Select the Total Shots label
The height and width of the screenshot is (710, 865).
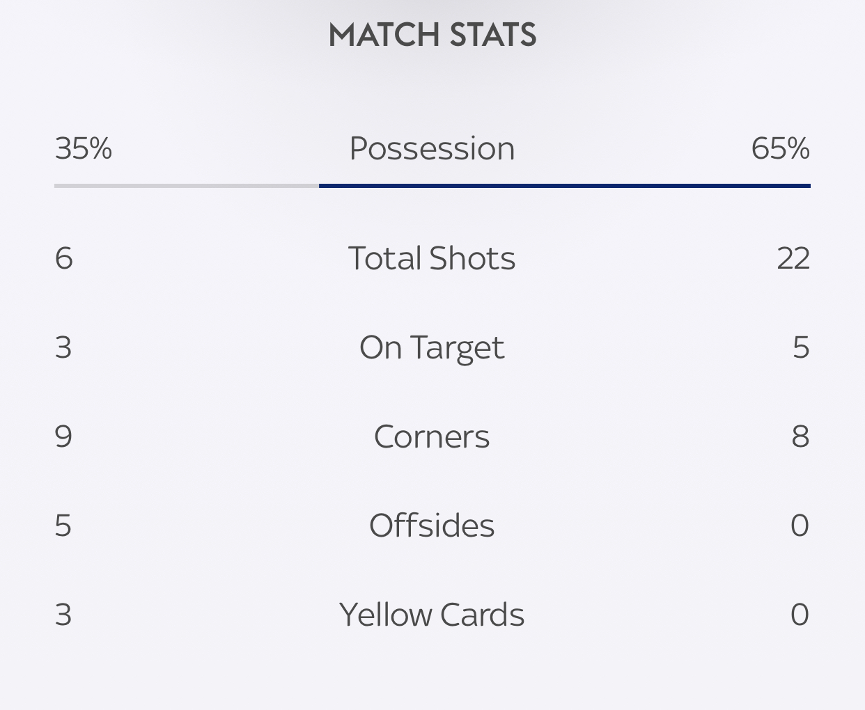(432, 258)
